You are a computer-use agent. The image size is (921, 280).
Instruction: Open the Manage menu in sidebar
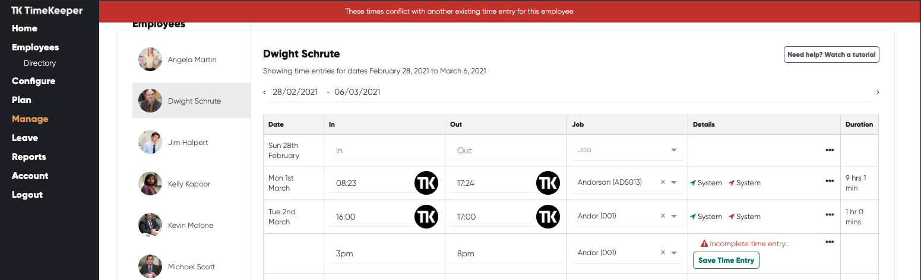[x=30, y=119]
